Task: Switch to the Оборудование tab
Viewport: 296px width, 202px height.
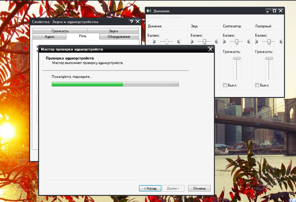Action: coord(119,37)
